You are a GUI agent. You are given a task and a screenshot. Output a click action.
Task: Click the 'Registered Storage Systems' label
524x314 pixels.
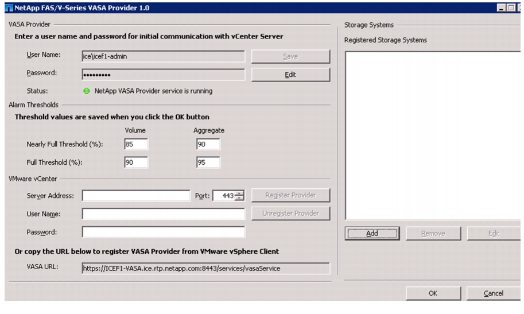(x=386, y=40)
